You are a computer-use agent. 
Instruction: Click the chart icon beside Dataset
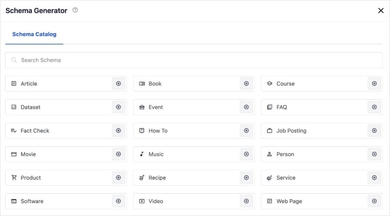click(14, 107)
